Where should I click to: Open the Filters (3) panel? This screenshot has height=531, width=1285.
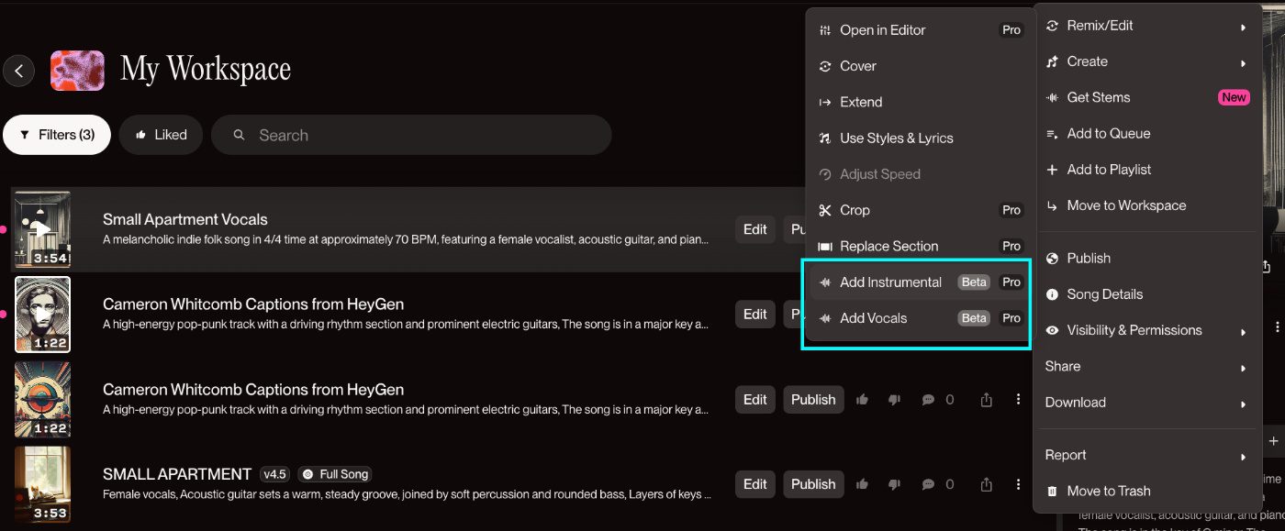(x=57, y=135)
